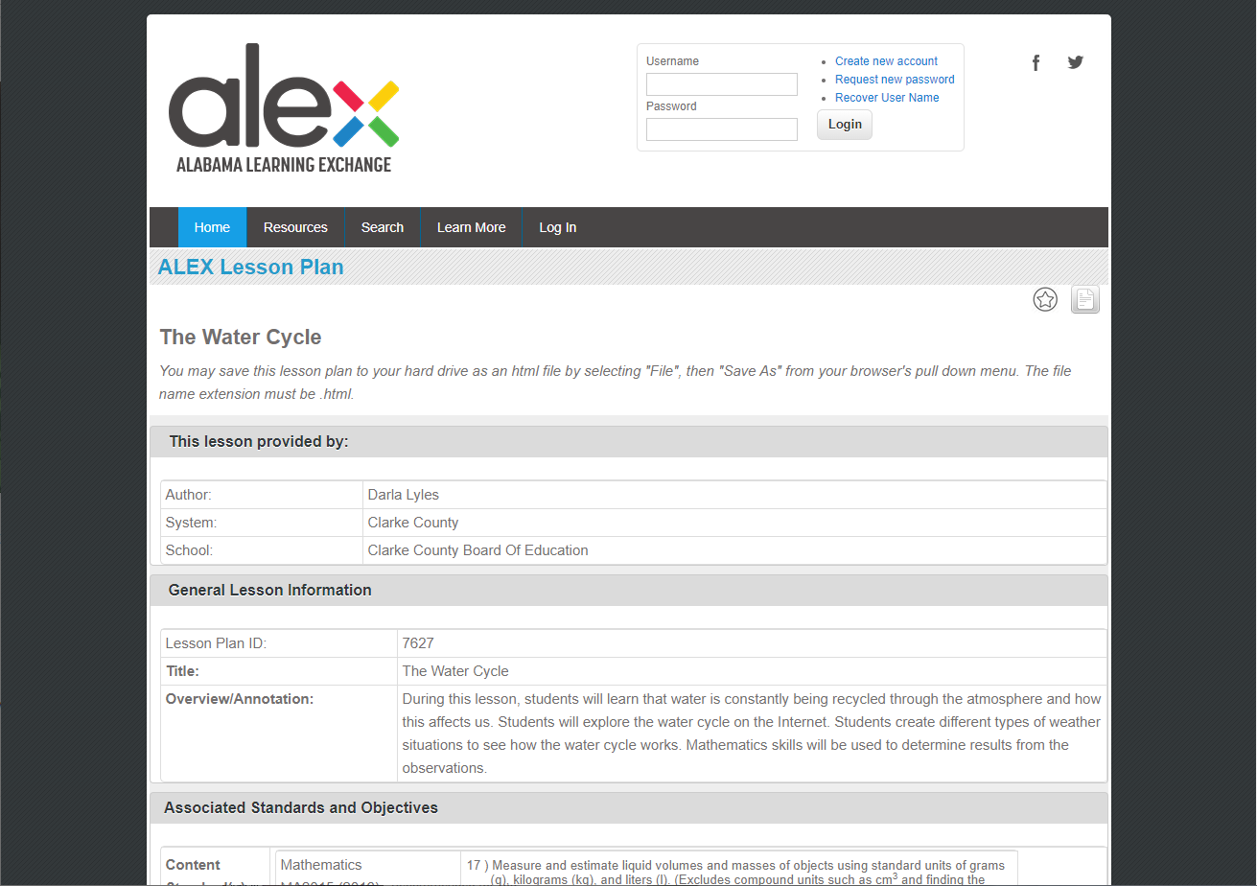The height and width of the screenshot is (886, 1257).
Task: Open the Resources menu item
Action: tap(295, 227)
